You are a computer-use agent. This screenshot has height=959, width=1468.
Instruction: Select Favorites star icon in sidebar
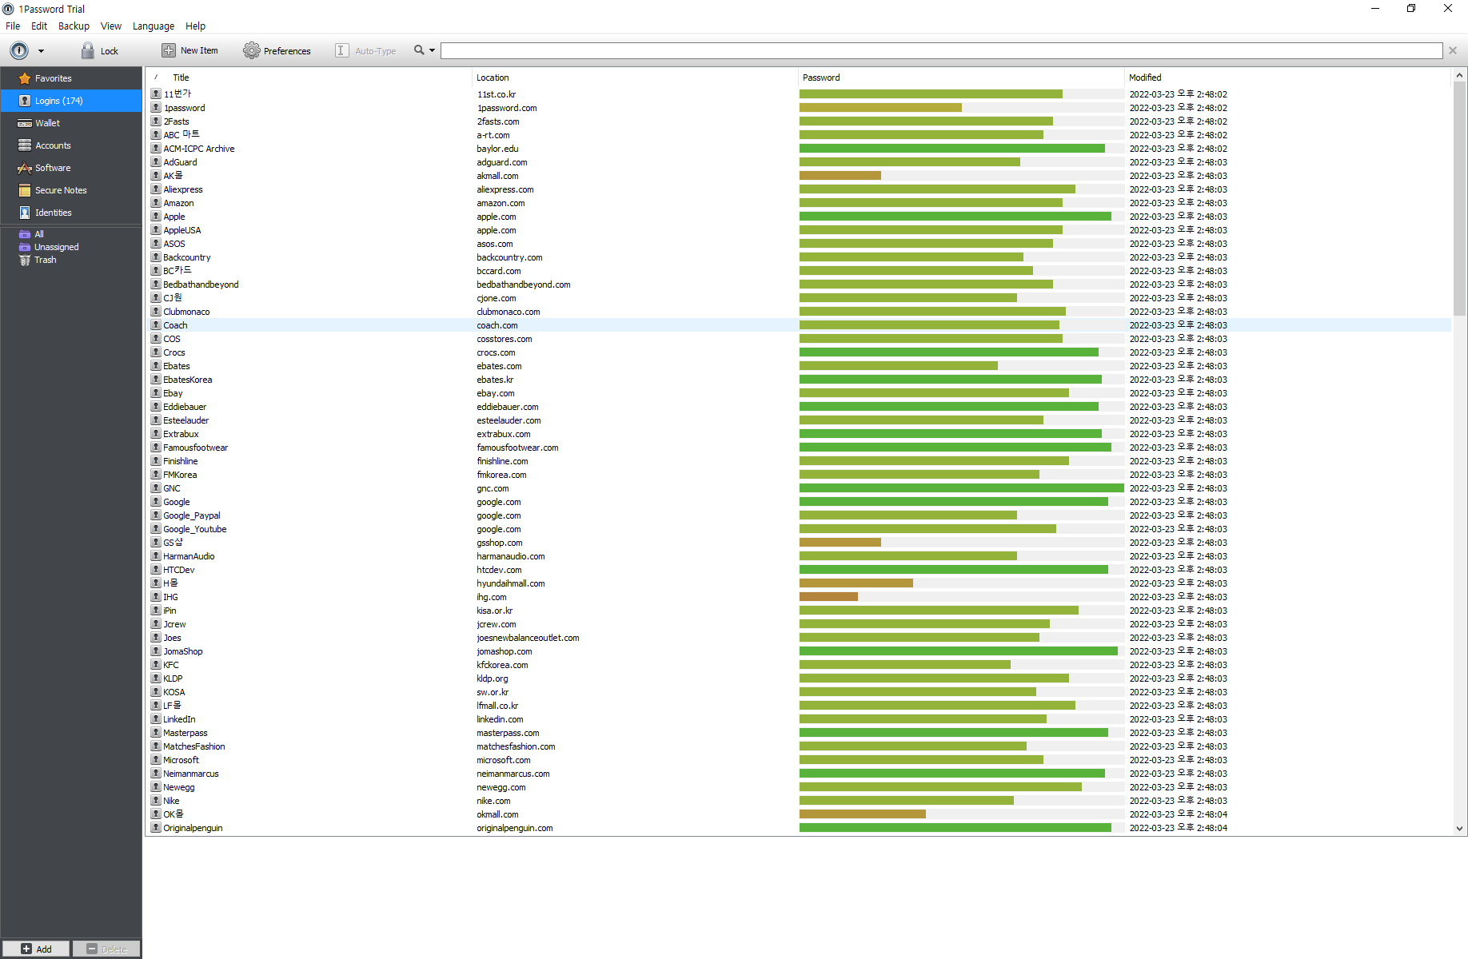pyautogui.click(x=25, y=78)
